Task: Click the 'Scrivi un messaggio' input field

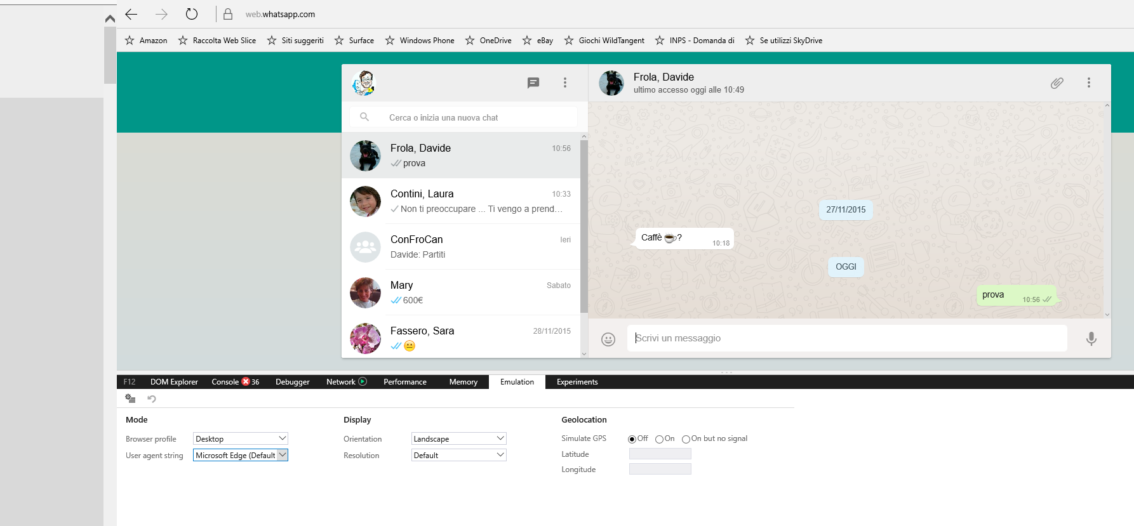Action: (x=846, y=338)
